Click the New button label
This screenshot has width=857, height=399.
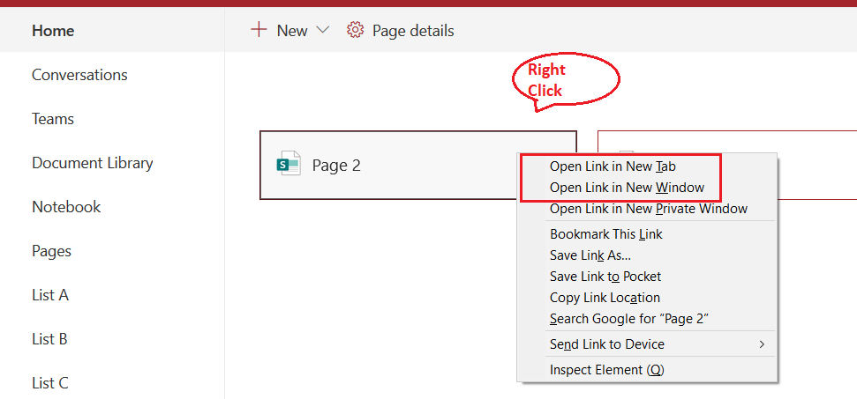click(292, 31)
